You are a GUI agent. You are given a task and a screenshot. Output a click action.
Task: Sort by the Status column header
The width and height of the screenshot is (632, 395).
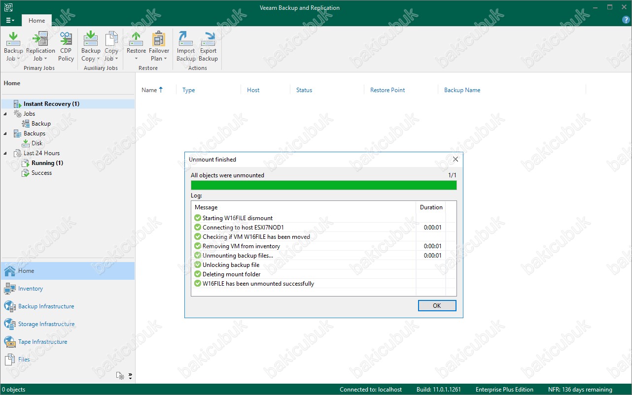(304, 90)
